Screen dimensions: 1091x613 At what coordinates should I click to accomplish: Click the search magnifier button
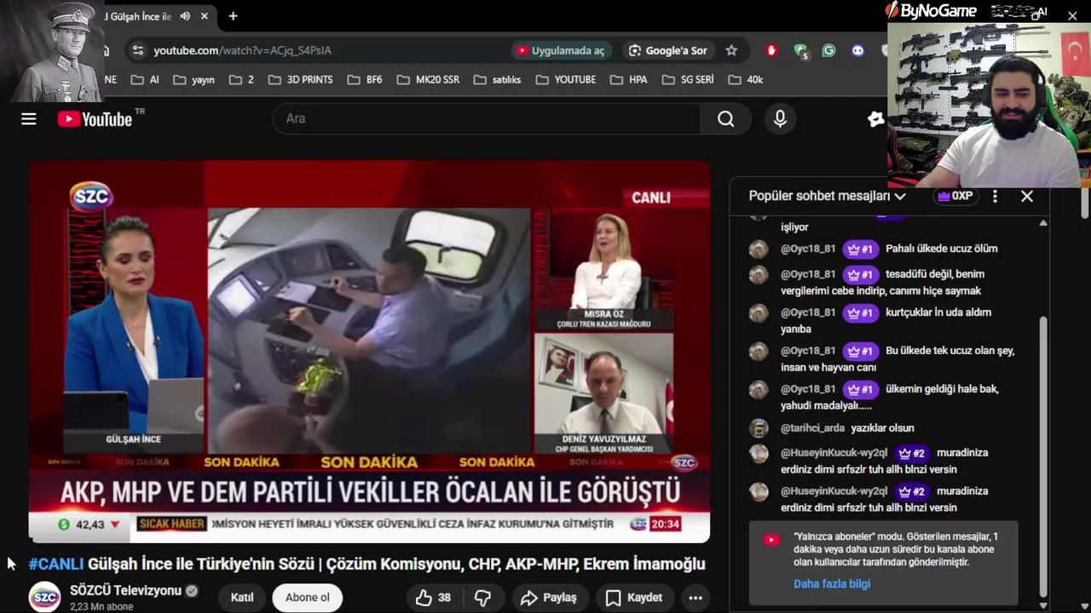coord(725,119)
